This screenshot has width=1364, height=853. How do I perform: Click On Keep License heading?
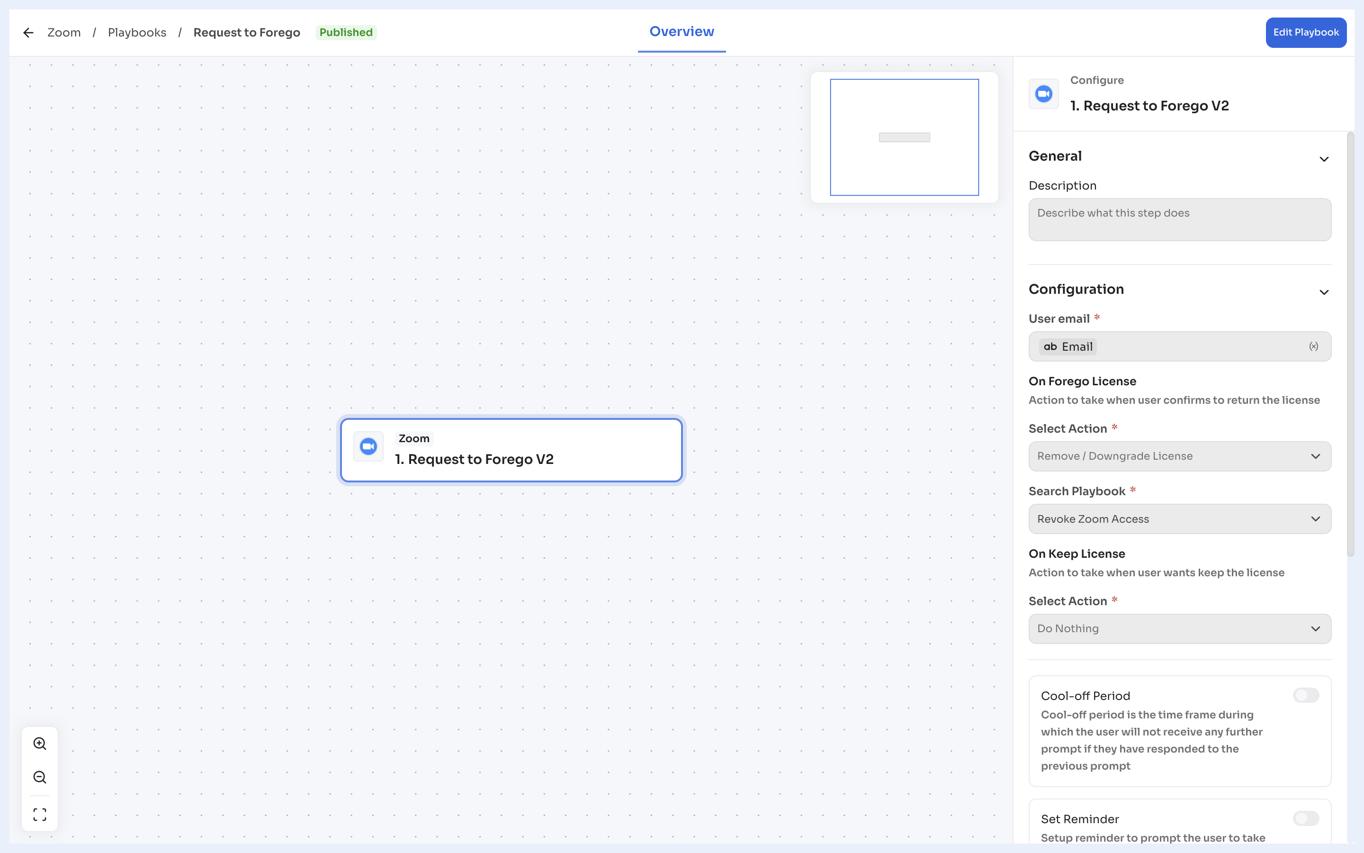(x=1077, y=554)
